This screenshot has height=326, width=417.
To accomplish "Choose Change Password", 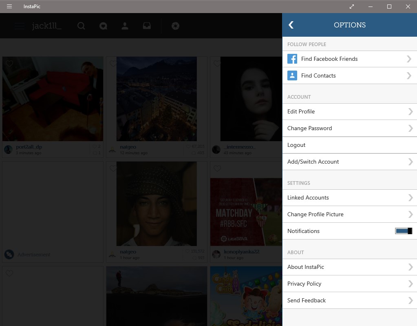I will coord(349,128).
